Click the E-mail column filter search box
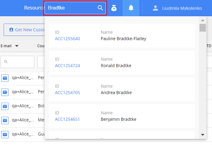The width and height of the screenshot is (212, 145). click(17, 62)
